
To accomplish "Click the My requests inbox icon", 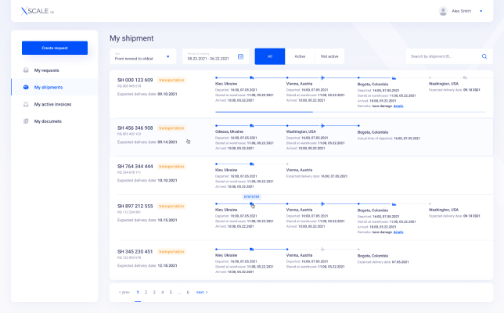I will [x=26, y=70].
